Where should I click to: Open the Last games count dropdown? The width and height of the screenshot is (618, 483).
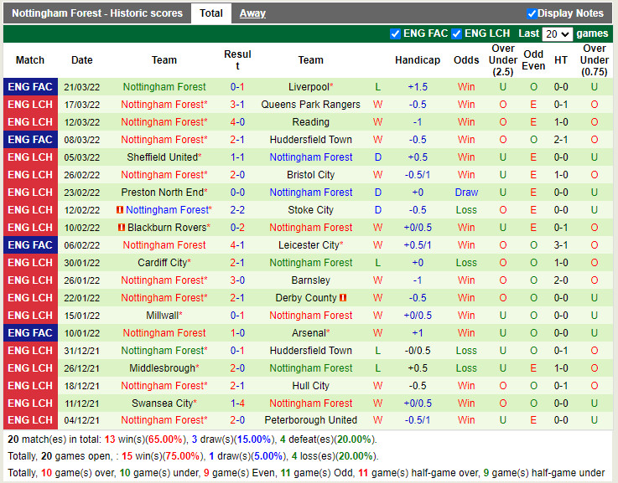pos(558,34)
